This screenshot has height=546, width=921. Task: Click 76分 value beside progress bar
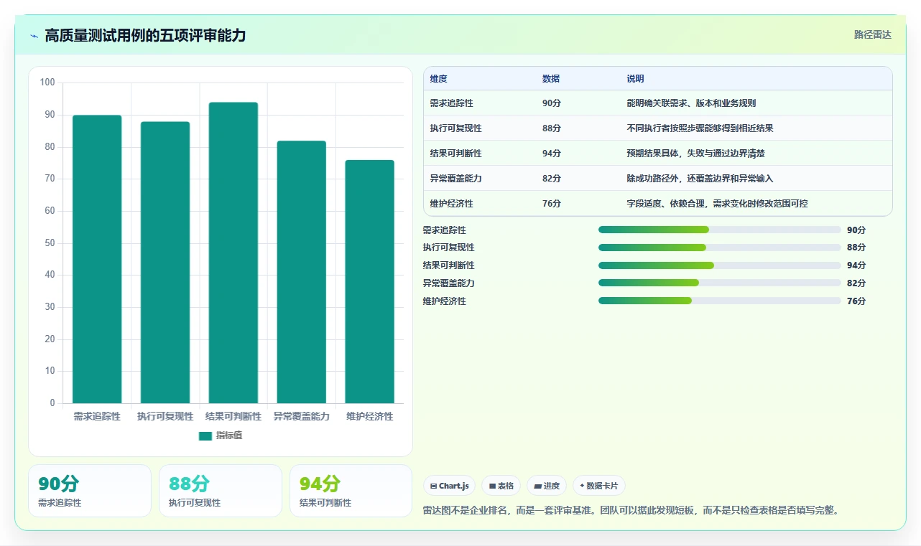click(856, 301)
